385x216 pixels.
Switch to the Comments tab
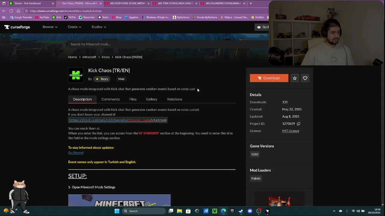[x=110, y=99]
